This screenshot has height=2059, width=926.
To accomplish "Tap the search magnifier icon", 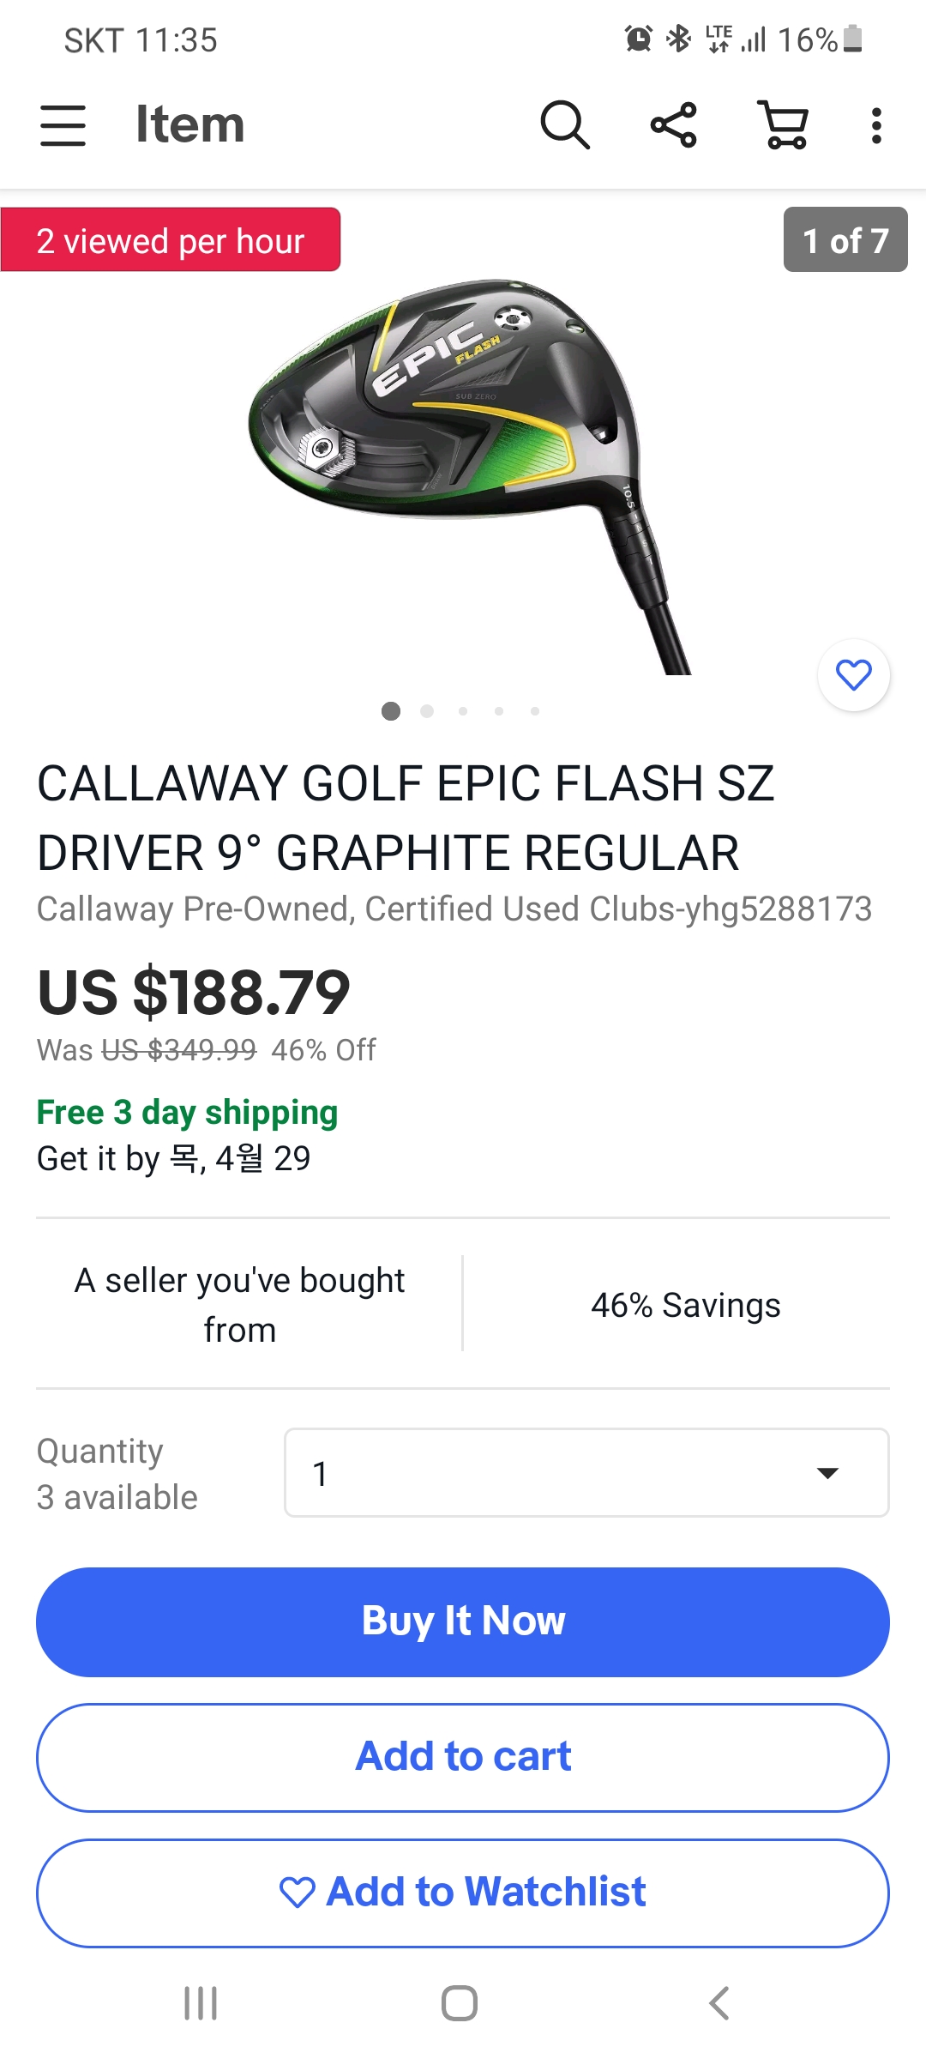I will coord(564,125).
